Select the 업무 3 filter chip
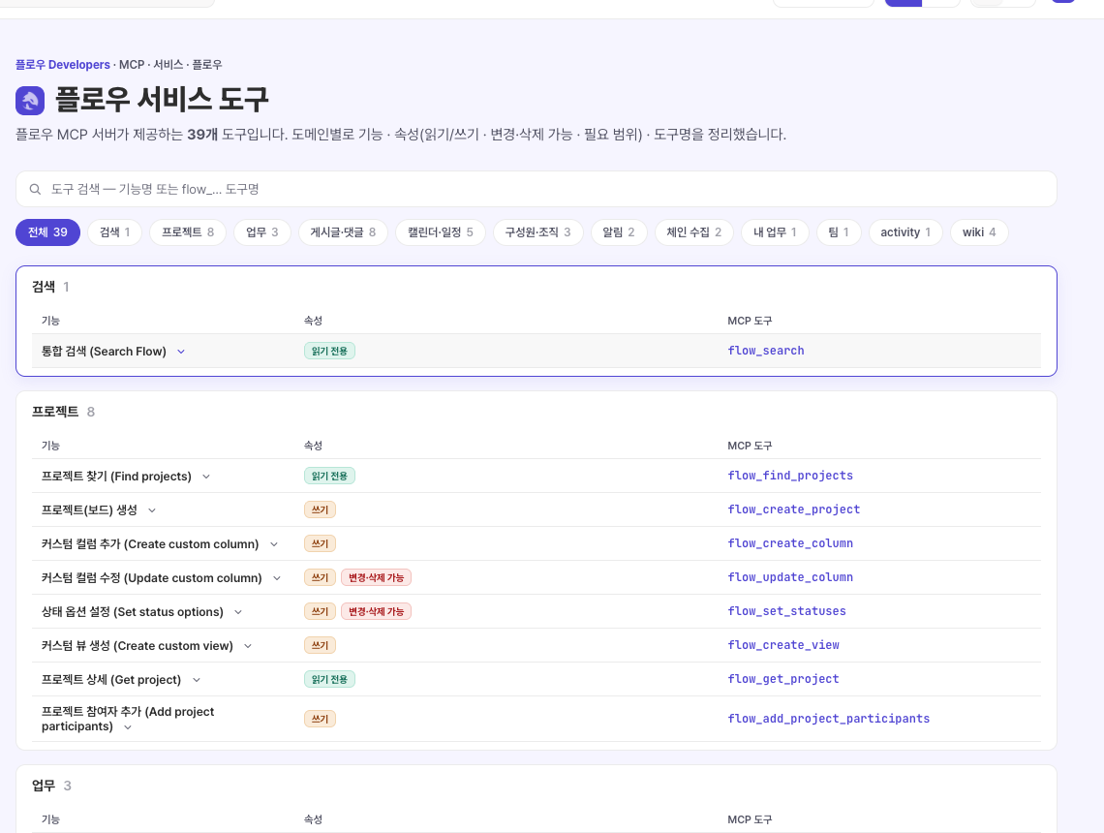Image resolution: width=1104 pixels, height=833 pixels. (x=261, y=232)
